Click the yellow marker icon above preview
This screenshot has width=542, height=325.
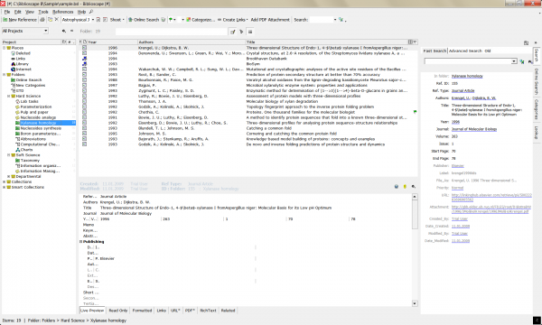[405, 187]
